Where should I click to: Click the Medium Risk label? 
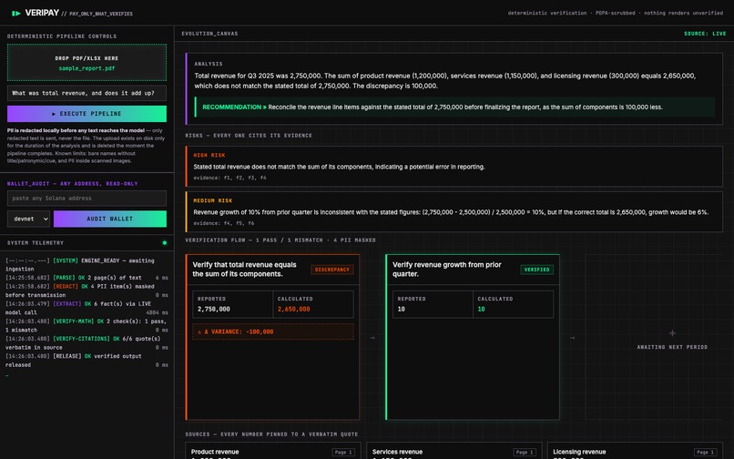[212, 200]
